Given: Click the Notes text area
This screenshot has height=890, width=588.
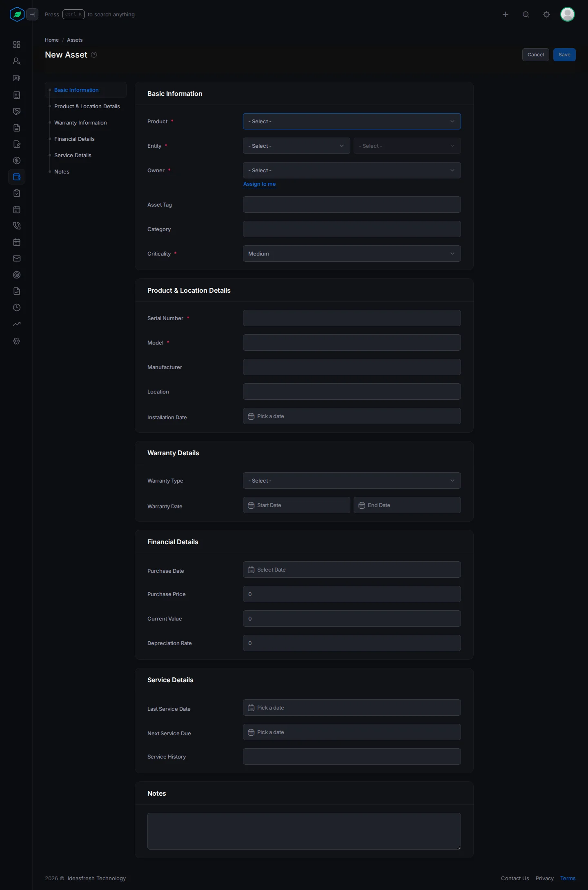Looking at the screenshot, I should point(304,831).
